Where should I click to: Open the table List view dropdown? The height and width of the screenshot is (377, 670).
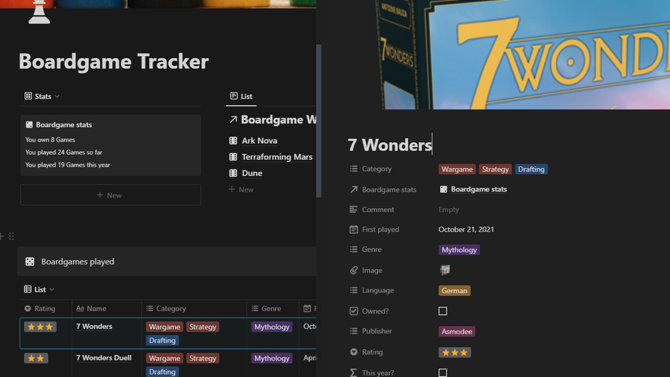tap(39, 290)
